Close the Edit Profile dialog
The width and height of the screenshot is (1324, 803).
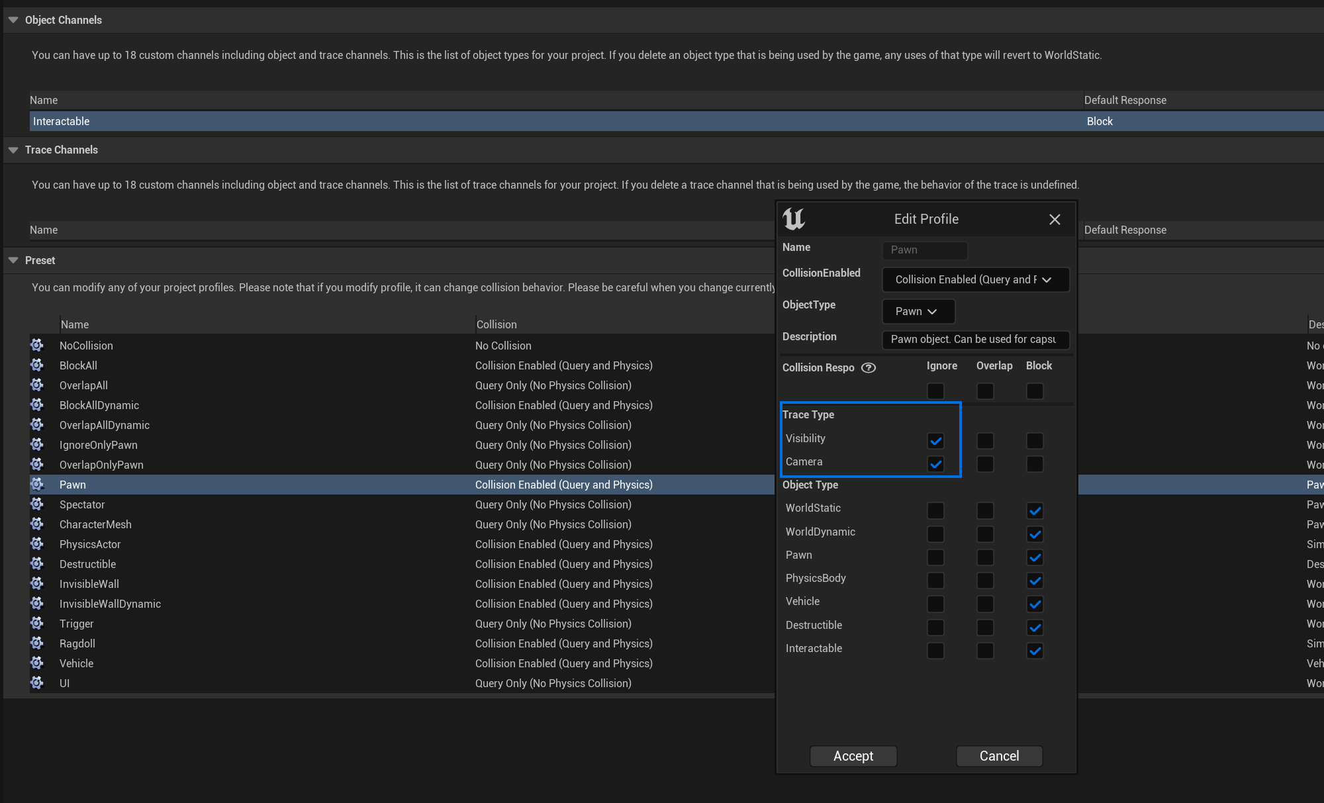[1055, 219]
